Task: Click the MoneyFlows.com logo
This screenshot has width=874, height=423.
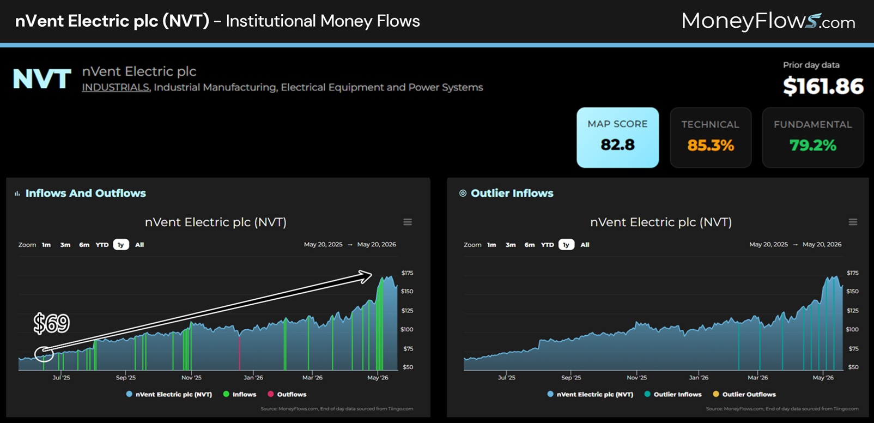Action: [768, 21]
